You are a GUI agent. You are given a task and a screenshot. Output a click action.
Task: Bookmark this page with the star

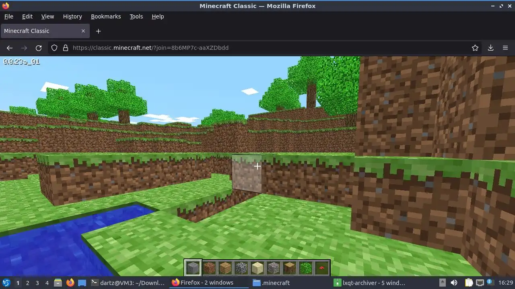tap(475, 48)
